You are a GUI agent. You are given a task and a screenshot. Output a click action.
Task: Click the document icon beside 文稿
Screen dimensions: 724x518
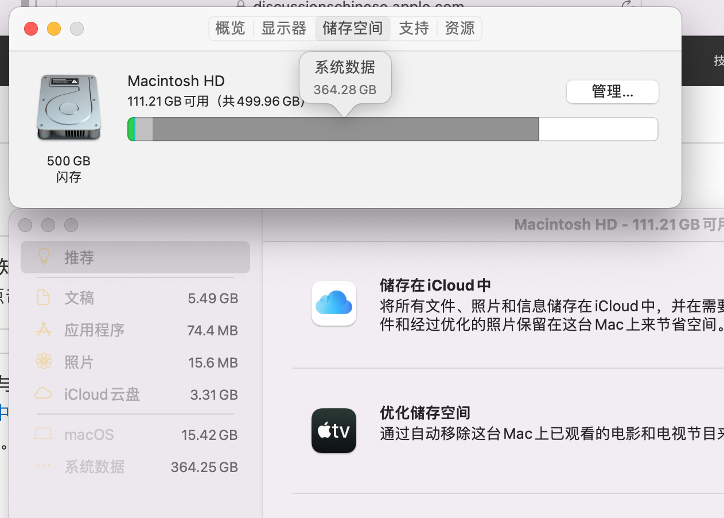pos(44,297)
